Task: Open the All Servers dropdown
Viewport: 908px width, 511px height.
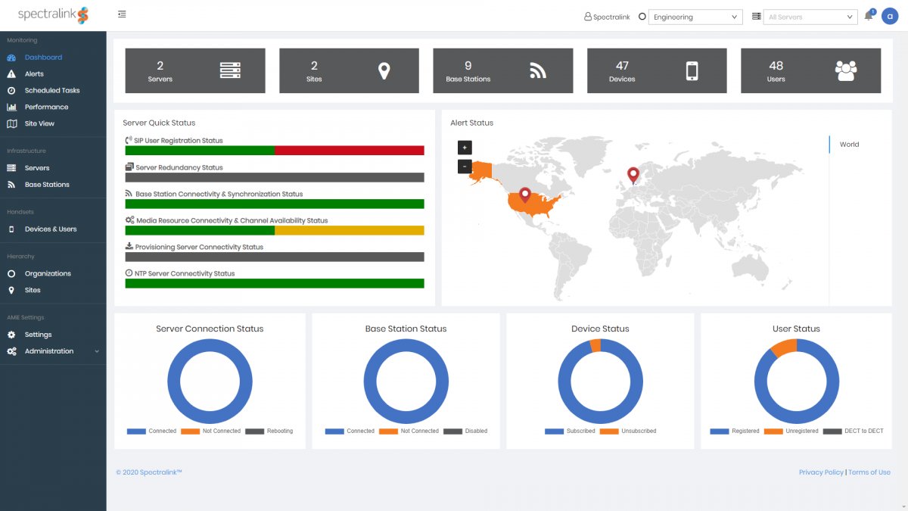Action: pos(810,17)
